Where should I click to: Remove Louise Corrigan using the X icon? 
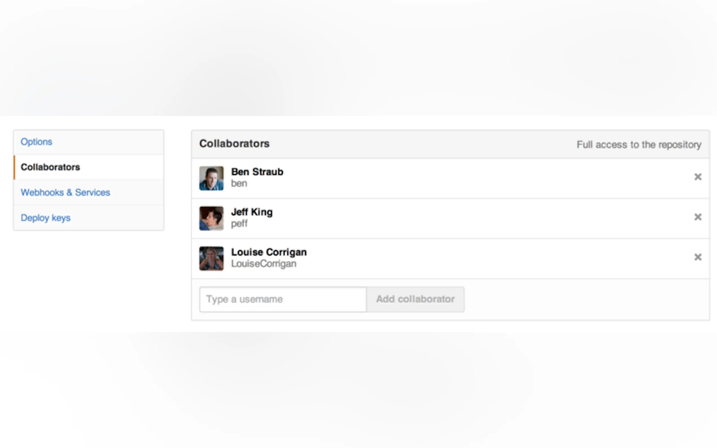click(x=698, y=257)
